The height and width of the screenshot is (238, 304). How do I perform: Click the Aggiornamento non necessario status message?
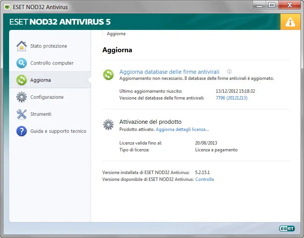pos(197,78)
